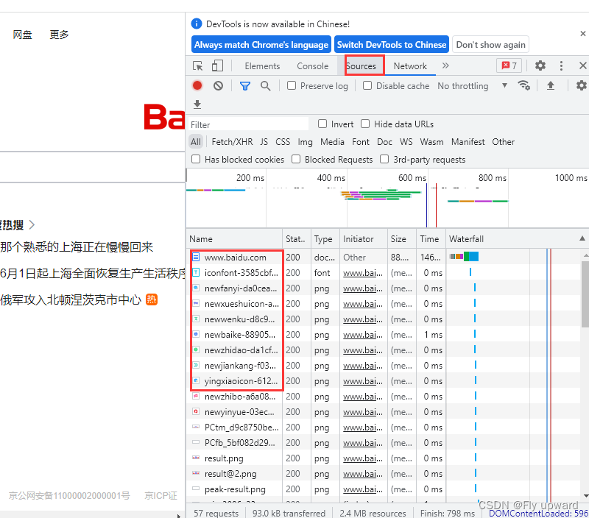Select the All filter type
589x518 pixels.
196,142
